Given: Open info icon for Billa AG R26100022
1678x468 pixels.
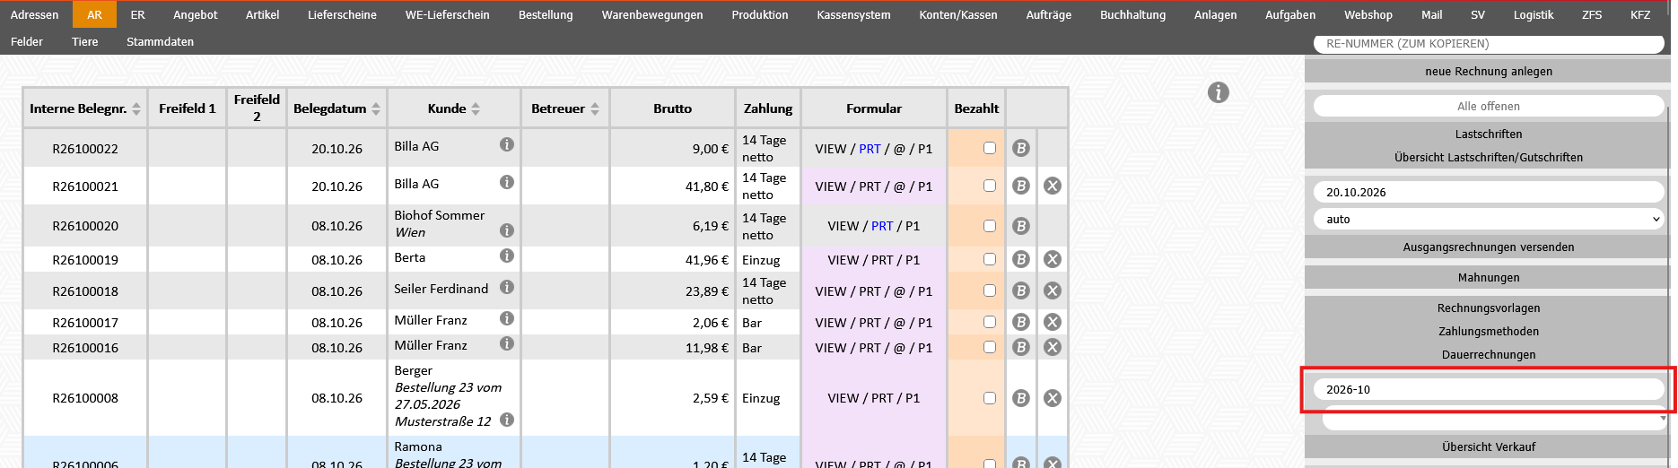Looking at the screenshot, I should 507,144.
